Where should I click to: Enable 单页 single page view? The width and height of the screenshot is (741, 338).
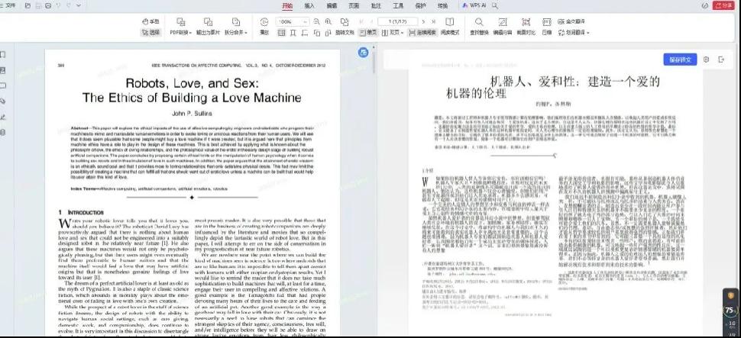369,33
